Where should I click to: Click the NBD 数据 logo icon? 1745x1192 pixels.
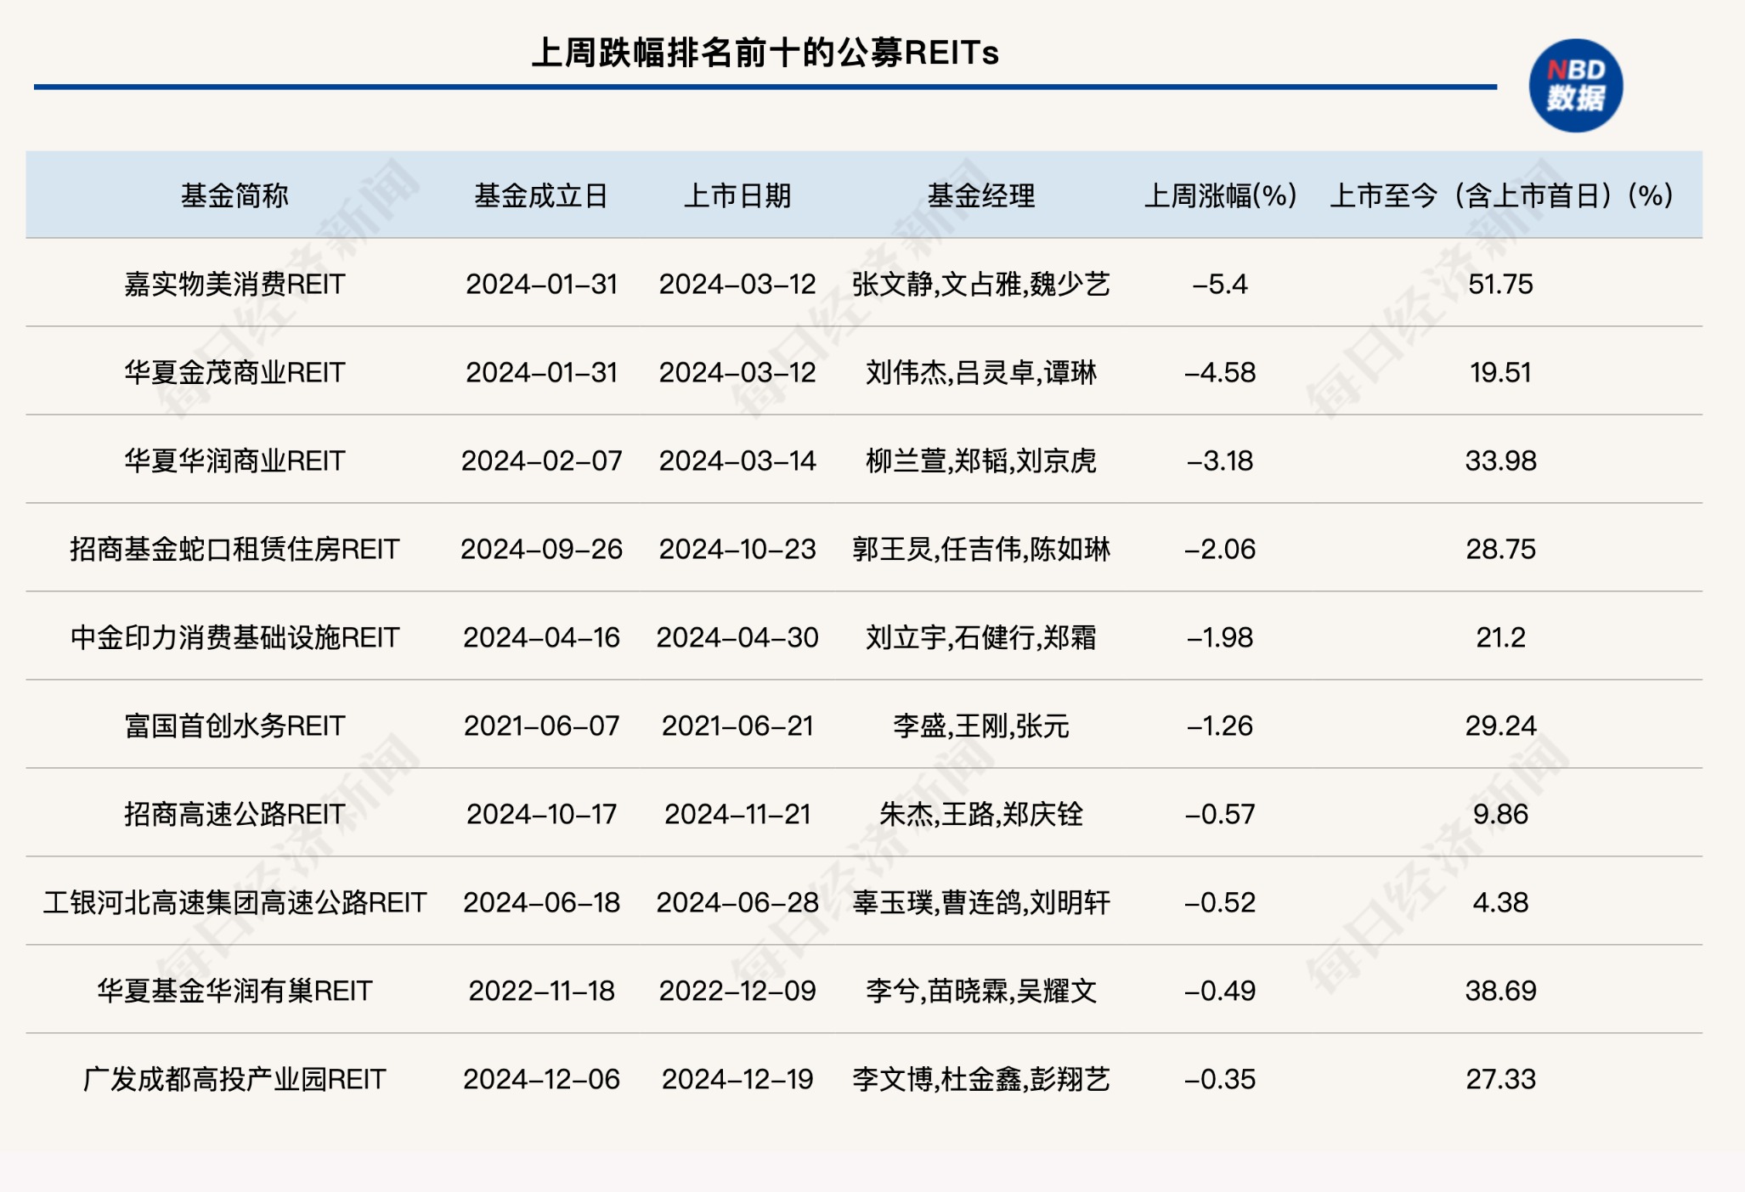tap(1578, 86)
